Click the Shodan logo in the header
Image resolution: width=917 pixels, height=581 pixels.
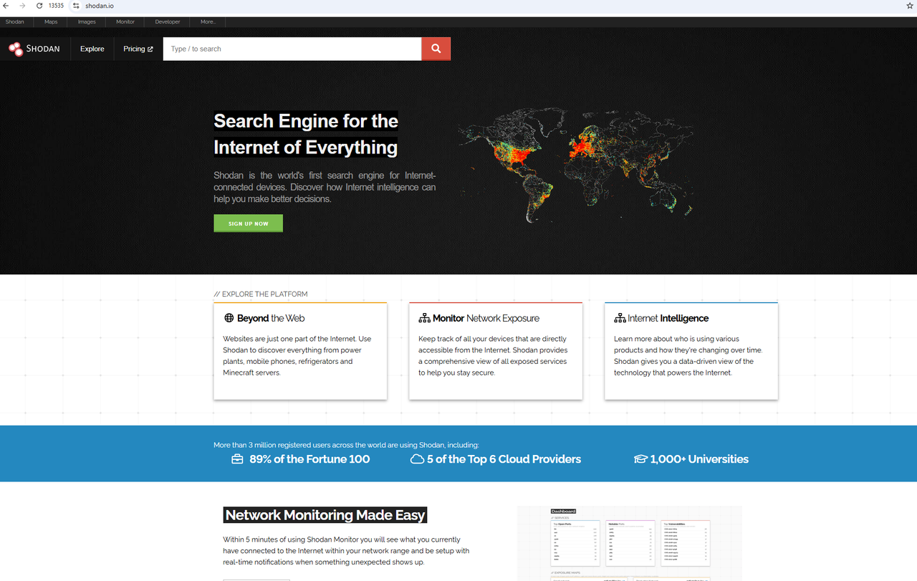click(34, 49)
